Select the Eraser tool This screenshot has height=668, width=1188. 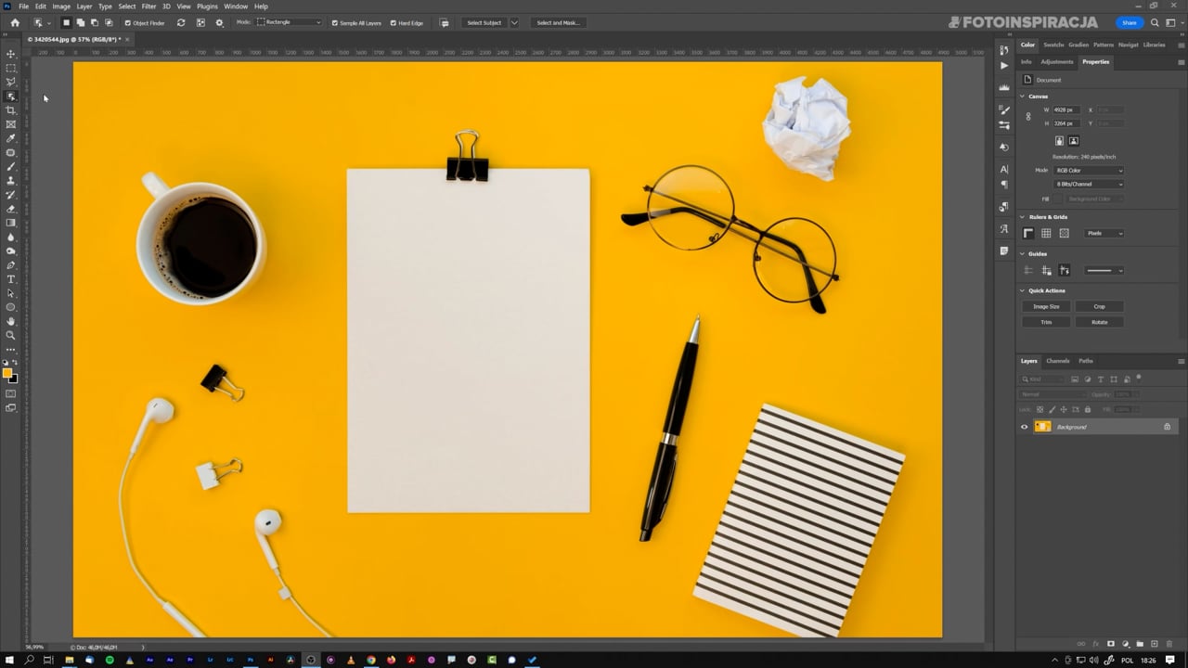[x=11, y=209]
